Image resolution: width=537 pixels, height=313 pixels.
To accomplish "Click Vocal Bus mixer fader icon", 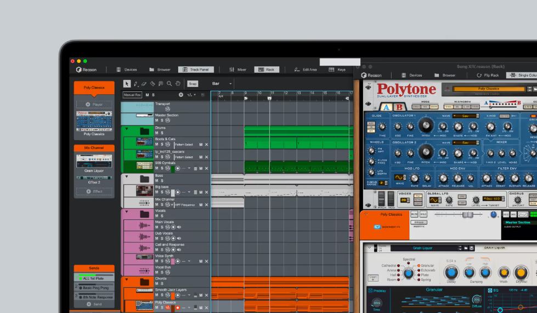I will 144,271.
